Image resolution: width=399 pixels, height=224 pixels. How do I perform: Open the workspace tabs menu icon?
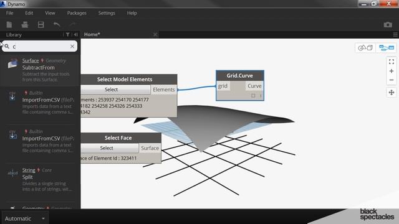(x=395, y=35)
